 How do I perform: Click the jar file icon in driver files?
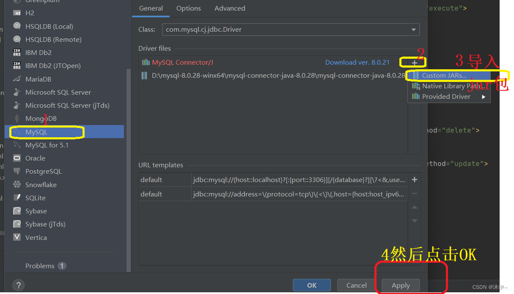[145, 76]
